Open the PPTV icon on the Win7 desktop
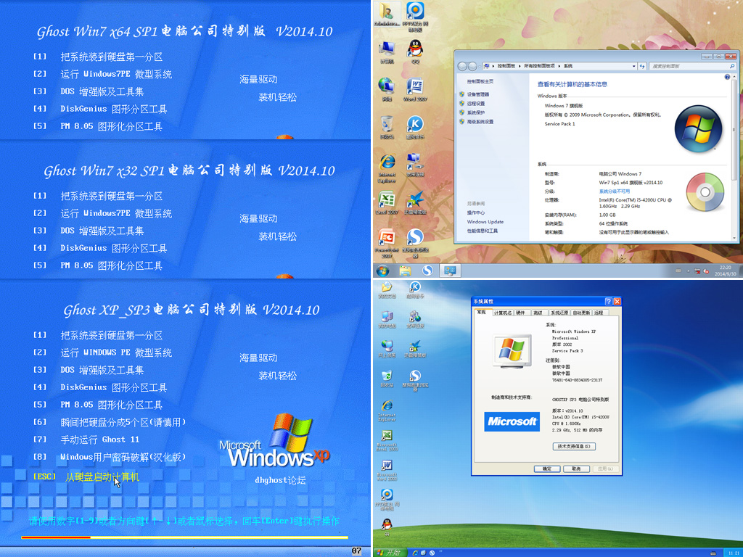The height and width of the screenshot is (557, 743). 415,15
